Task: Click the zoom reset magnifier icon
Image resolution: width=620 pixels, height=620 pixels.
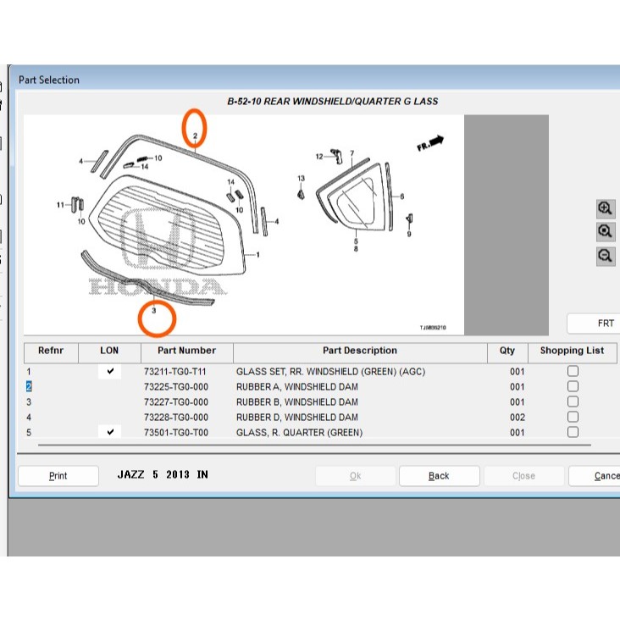Action: 606,231
